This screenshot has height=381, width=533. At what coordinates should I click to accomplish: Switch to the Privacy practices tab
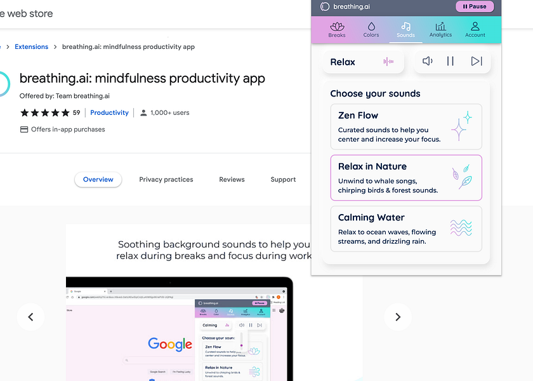click(x=166, y=180)
